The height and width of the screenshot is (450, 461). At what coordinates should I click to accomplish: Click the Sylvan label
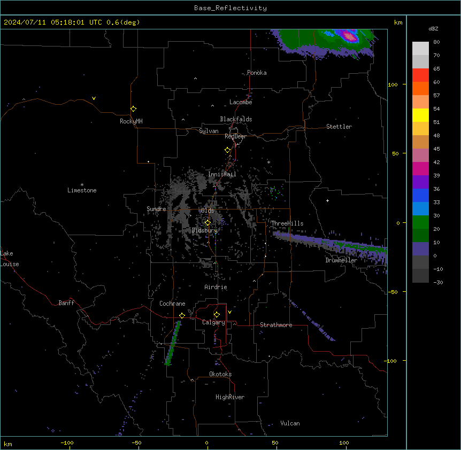(x=209, y=131)
